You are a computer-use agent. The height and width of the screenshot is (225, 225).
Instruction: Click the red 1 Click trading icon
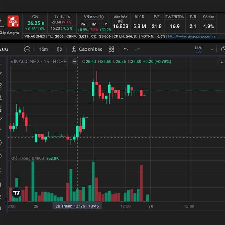click(x=13, y=21)
